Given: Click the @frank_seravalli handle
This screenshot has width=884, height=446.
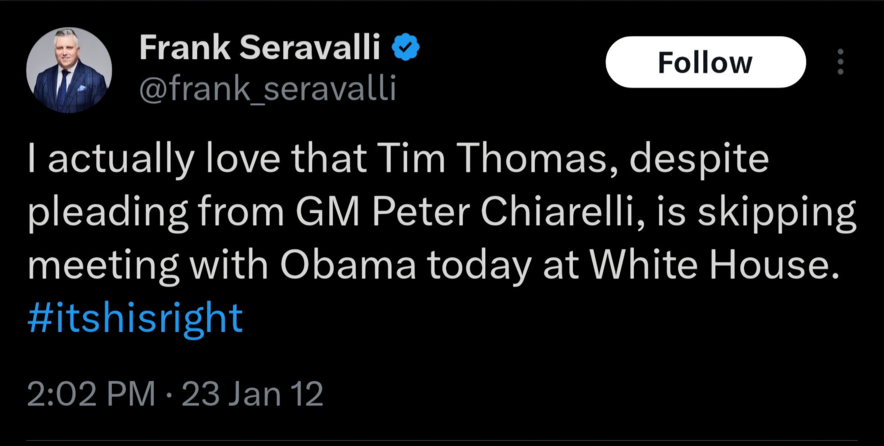Looking at the screenshot, I should click(x=267, y=87).
